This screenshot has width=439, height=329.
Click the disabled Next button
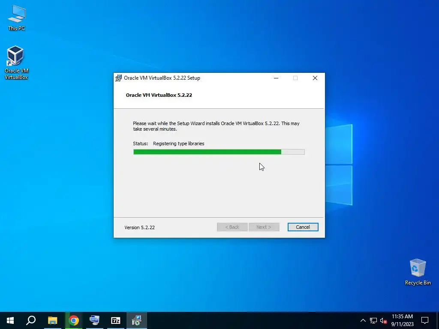(264, 227)
